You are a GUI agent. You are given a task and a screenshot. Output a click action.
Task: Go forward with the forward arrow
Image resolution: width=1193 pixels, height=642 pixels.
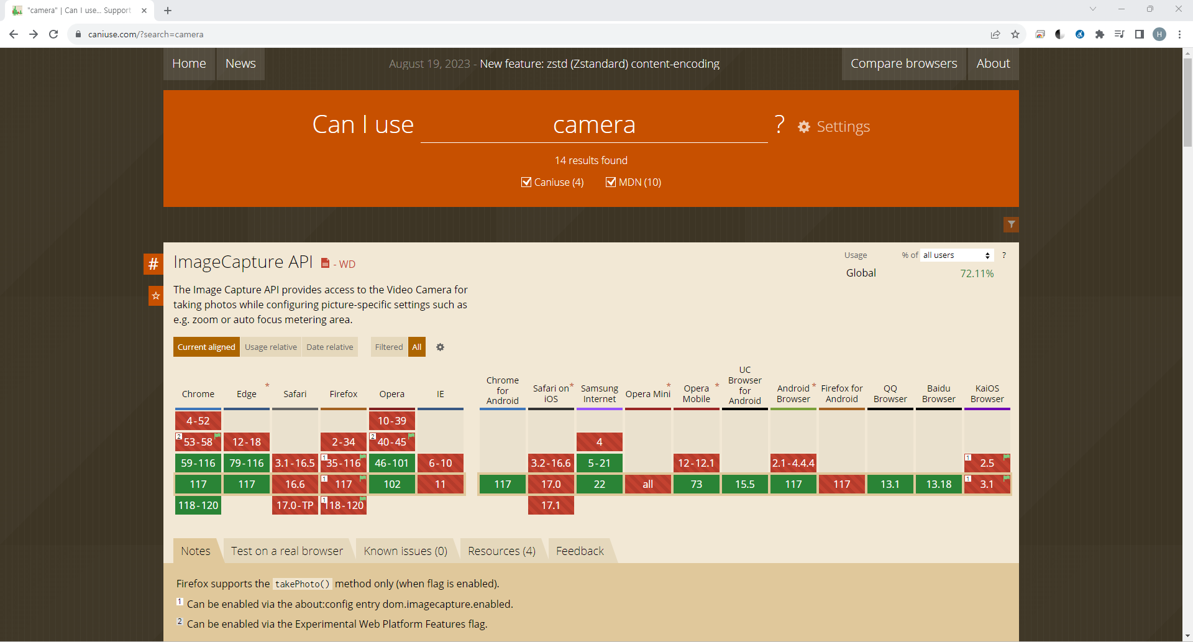pyautogui.click(x=34, y=34)
